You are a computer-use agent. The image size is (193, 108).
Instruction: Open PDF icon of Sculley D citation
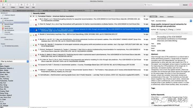[36, 55]
